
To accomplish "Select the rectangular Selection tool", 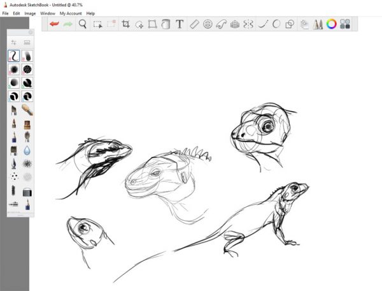I will coord(97,24).
